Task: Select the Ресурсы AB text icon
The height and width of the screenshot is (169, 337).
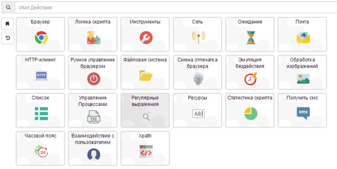Action: point(198,113)
